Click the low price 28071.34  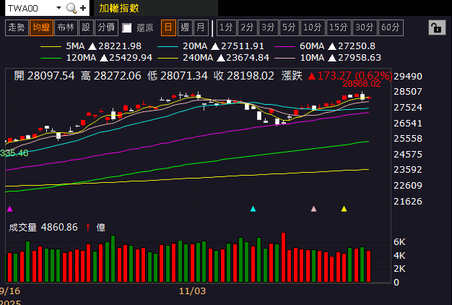[x=184, y=76]
